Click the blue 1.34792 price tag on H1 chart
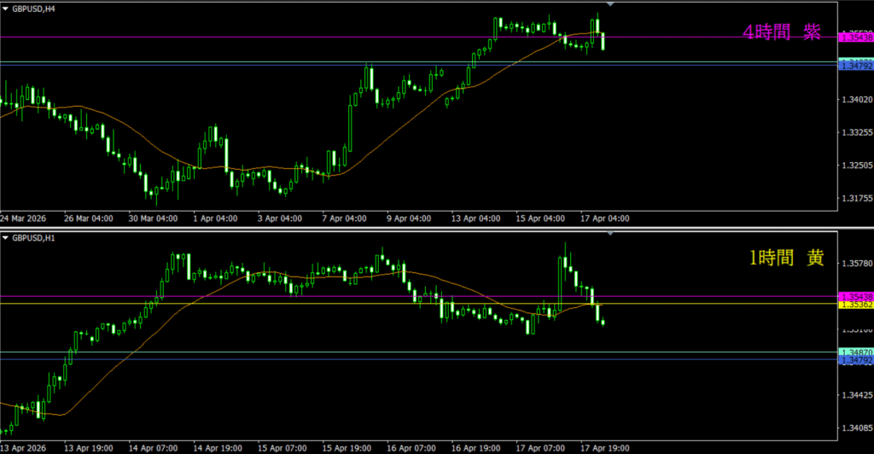874x454 pixels. (x=855, y=360)
